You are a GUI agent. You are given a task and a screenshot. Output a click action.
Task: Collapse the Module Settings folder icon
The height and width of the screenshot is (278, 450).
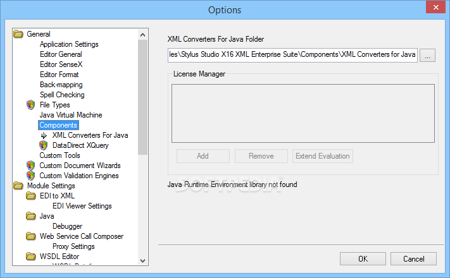click(x=18, y=186)
